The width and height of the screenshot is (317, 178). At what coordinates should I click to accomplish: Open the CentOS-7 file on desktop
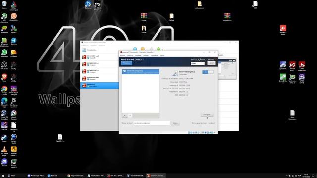click(60, 138)
